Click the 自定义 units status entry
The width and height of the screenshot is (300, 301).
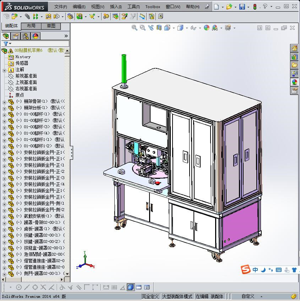tap(248, 296)
